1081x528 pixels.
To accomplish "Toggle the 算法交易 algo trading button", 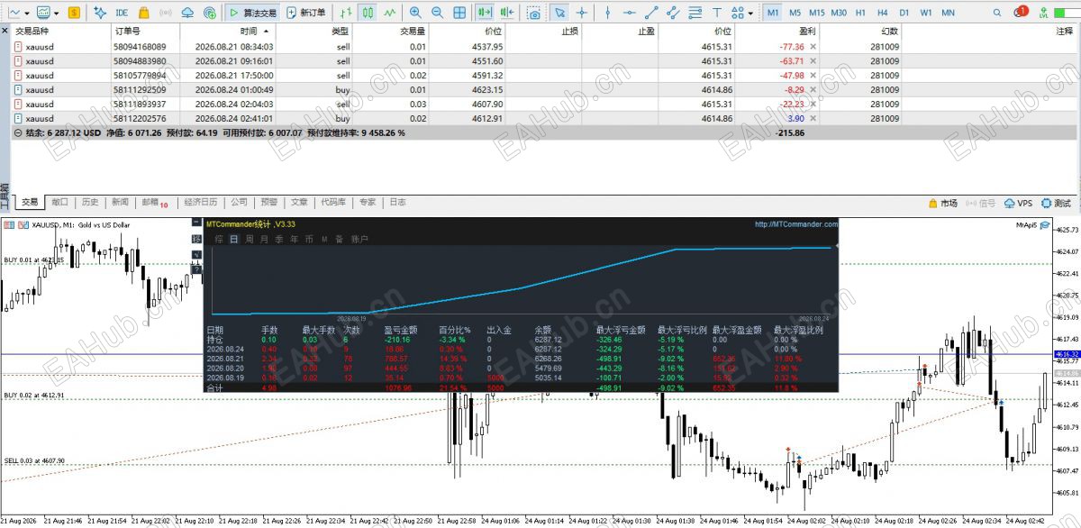I will point(252,14).
